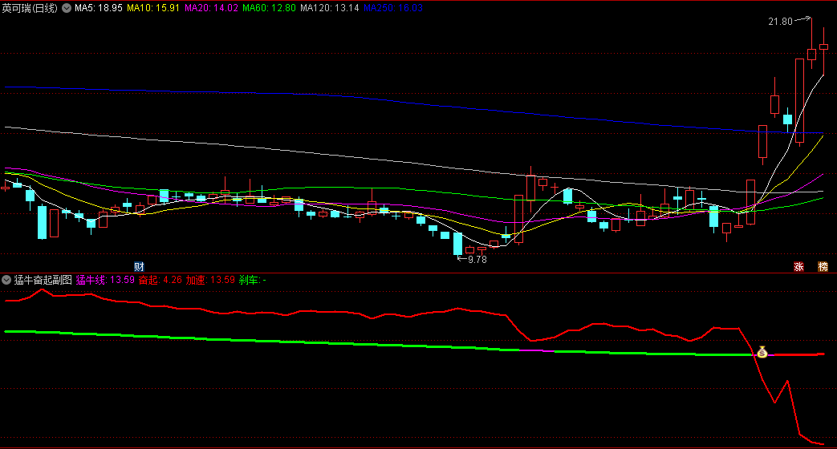Click the 21.80 high price label
Image resolution: width=837 pixels, height=449 pixels.
(x=780, y=22)
